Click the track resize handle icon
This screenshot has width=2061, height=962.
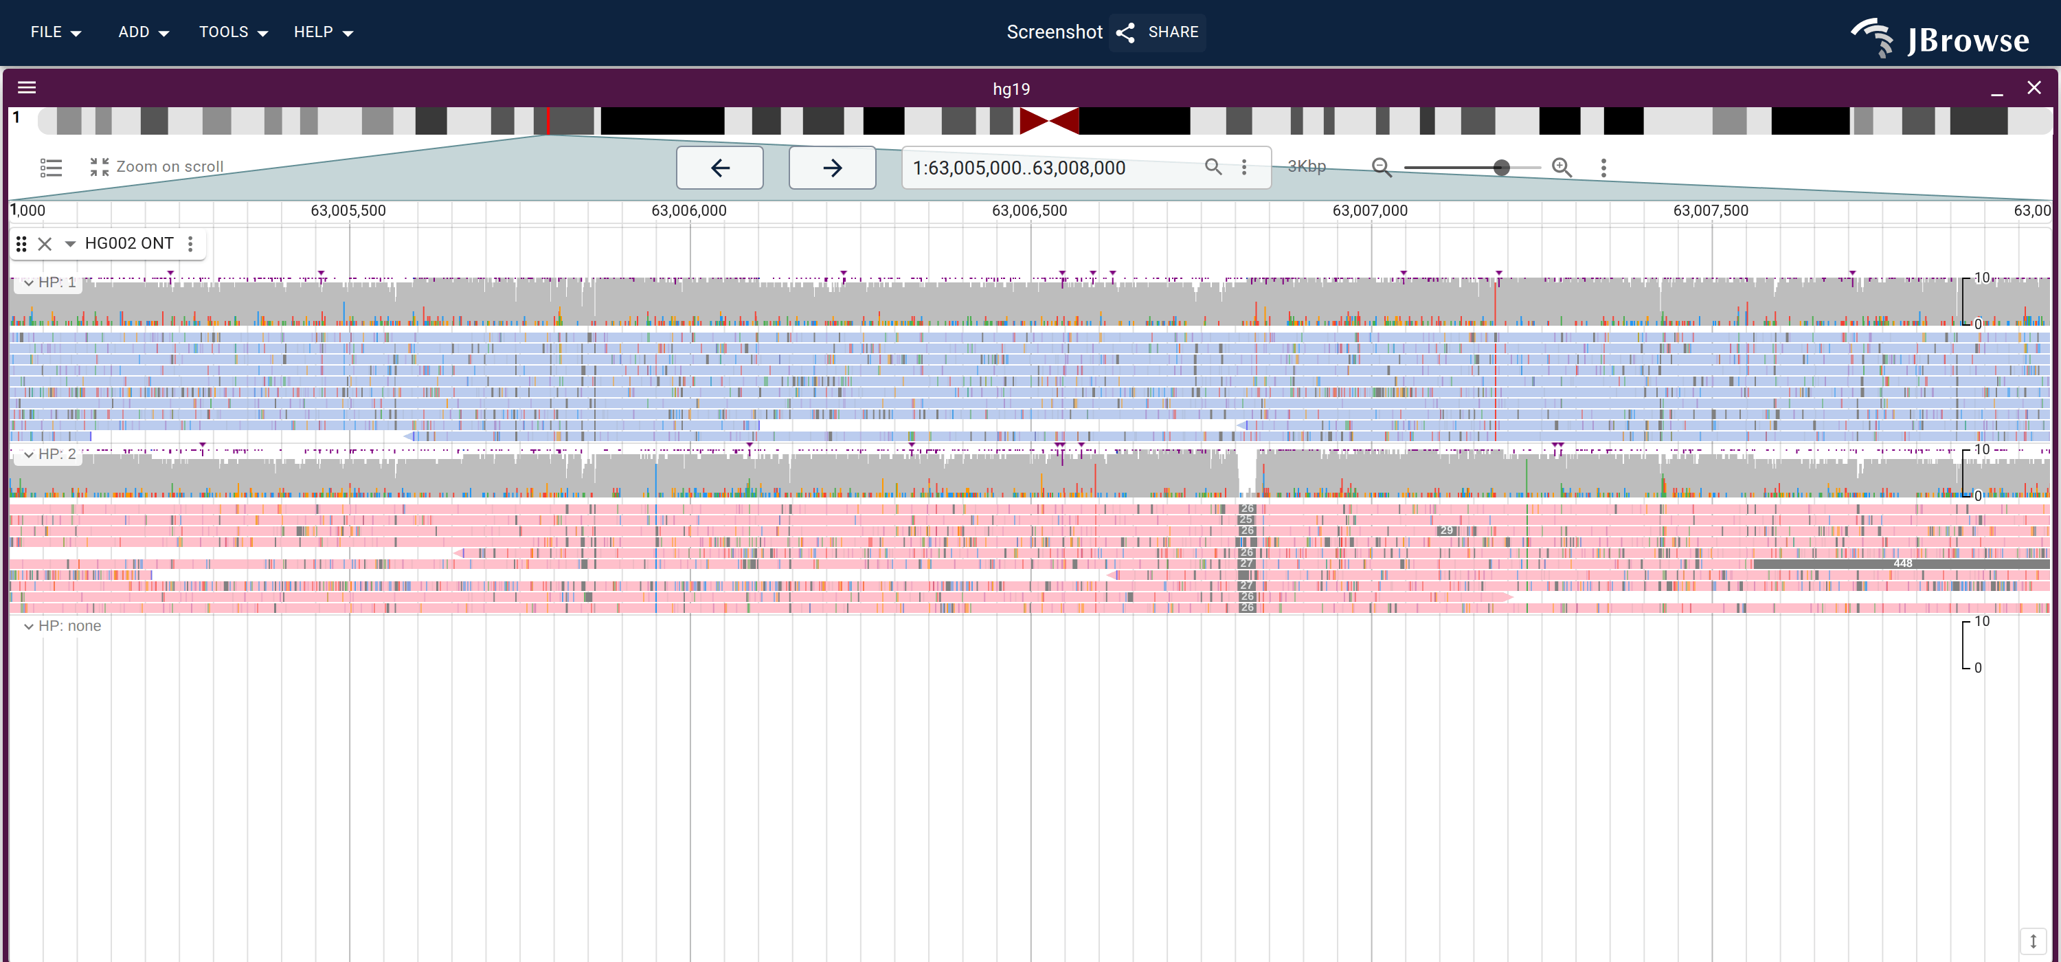click(x=2033, y=941)
